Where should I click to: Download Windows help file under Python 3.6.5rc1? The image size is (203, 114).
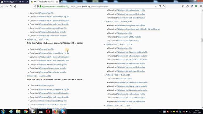(125, 48)
